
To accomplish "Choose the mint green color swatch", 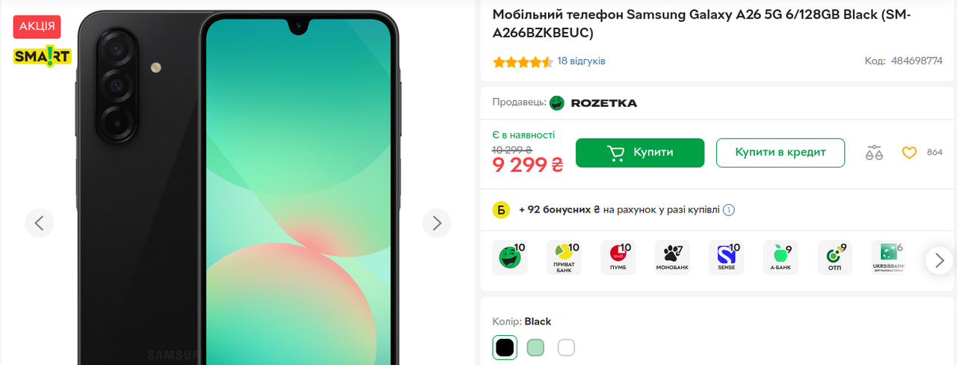I will coord(535,348).
